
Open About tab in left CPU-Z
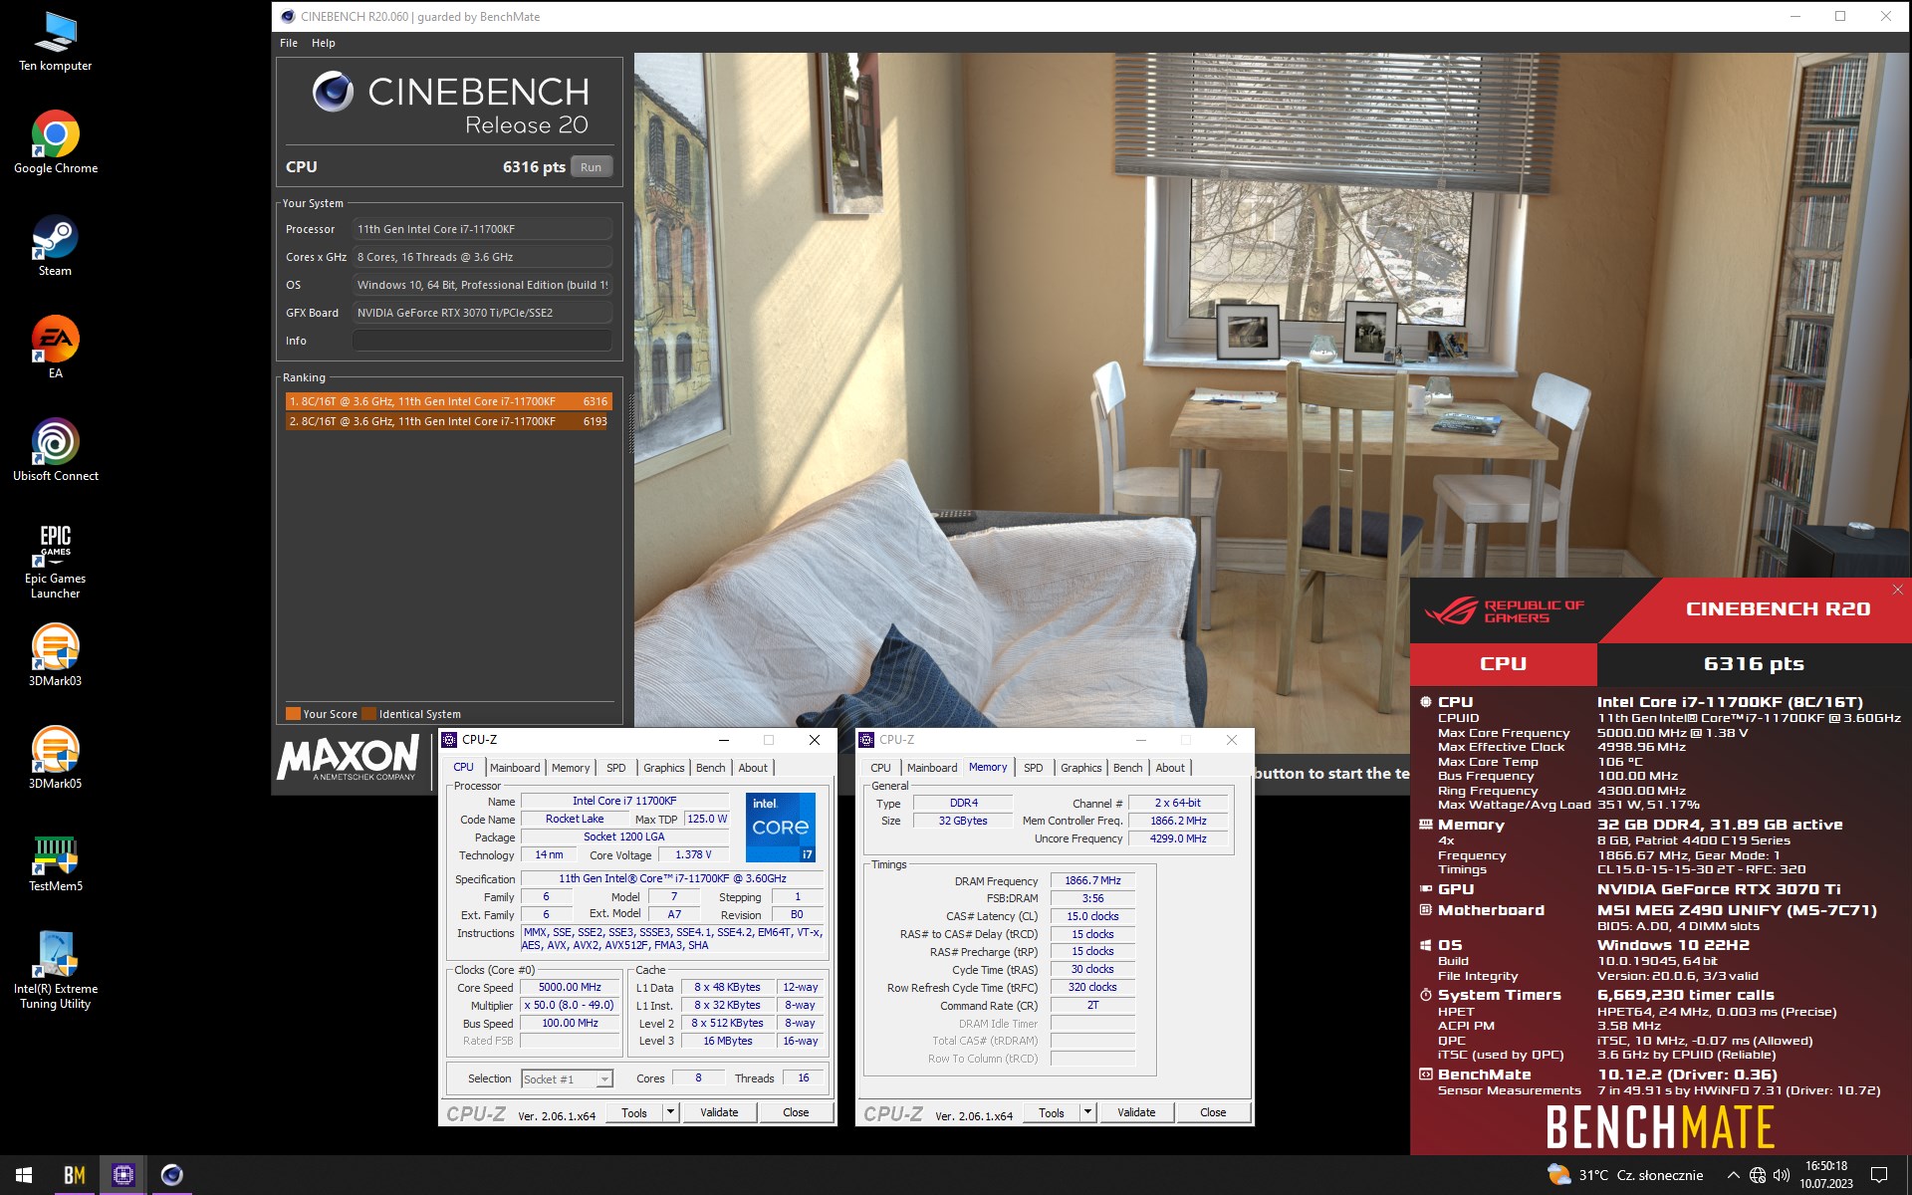753,768
